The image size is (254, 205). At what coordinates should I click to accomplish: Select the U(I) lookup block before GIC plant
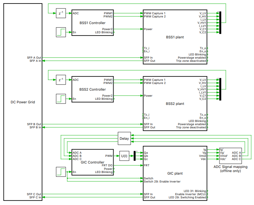click(124, 156)
